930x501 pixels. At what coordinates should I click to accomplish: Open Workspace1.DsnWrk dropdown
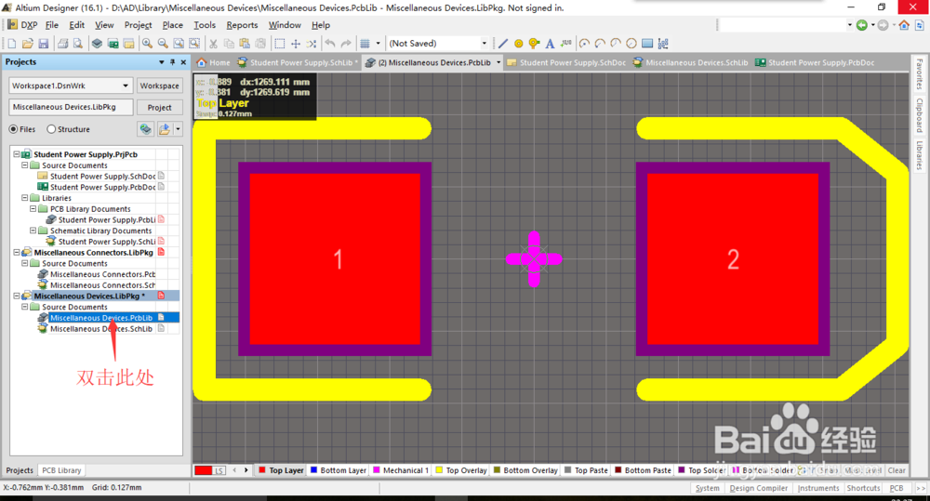point(126,86)
